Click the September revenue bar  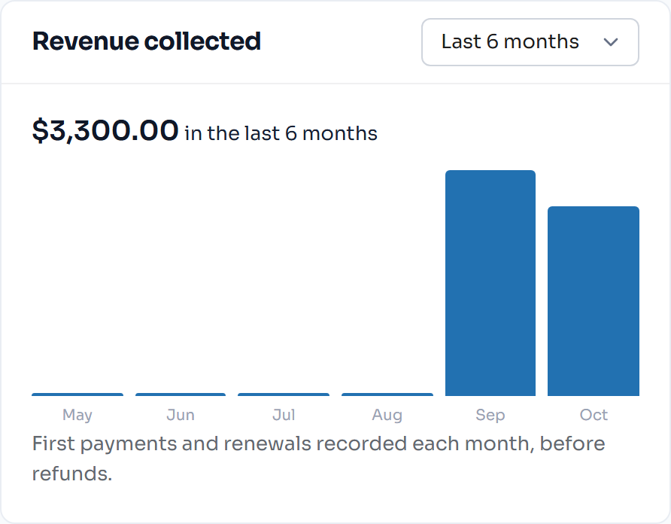(x=490, y=283)
